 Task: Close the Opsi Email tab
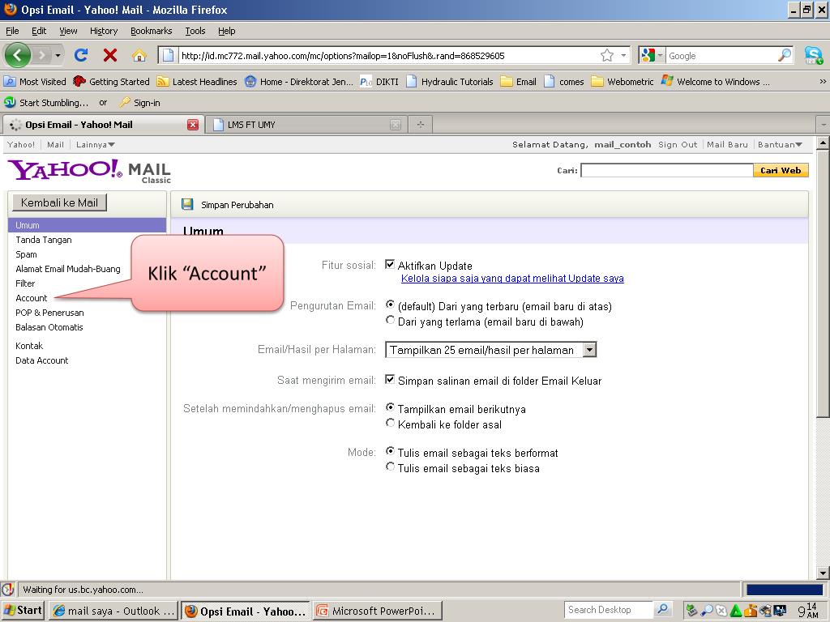pos(193,125)
